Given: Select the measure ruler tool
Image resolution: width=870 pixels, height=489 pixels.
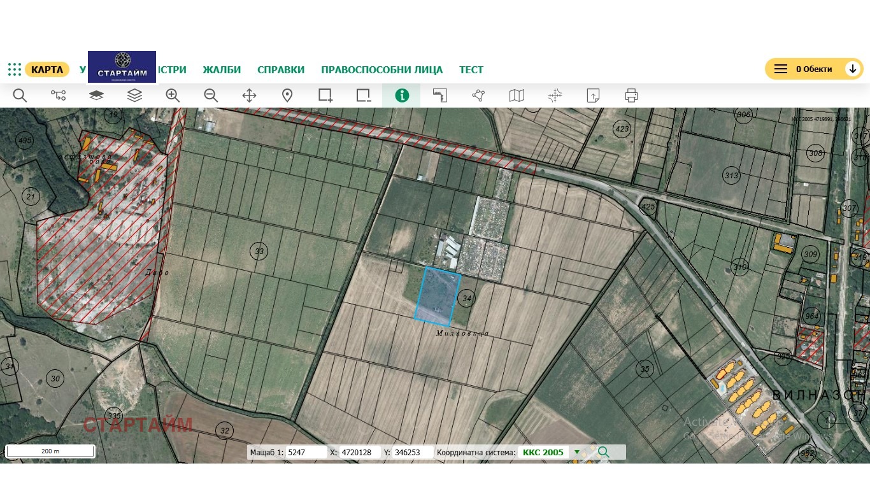Looking at the screenshot, I should coord(440,96).
